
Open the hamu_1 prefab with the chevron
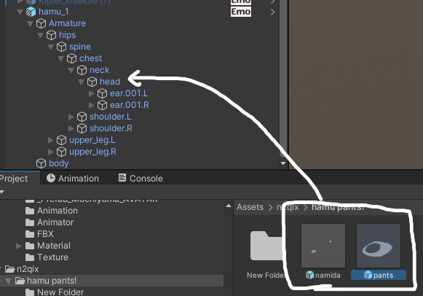273,12
